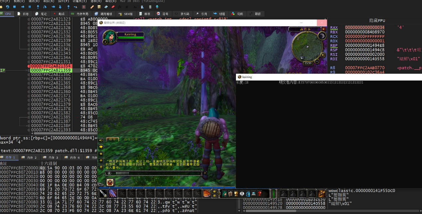This screenshot has height=214, width=422.
Task: Switch to the 断点 breakpoints tab
Action: click(59, 14)
